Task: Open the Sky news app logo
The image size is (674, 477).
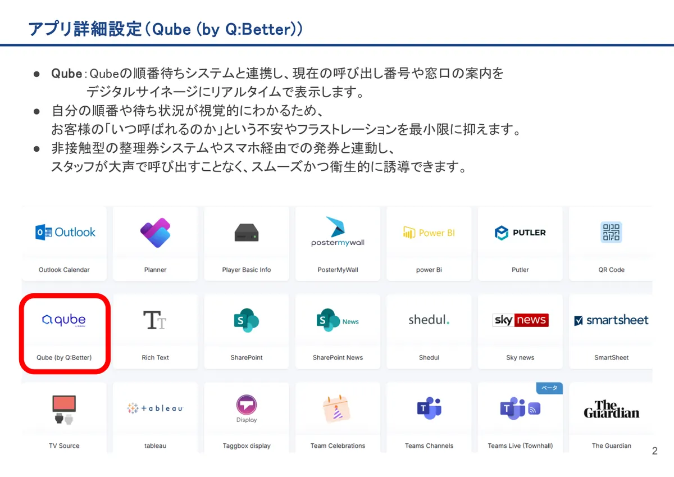Action: click(x=521, y=320)
